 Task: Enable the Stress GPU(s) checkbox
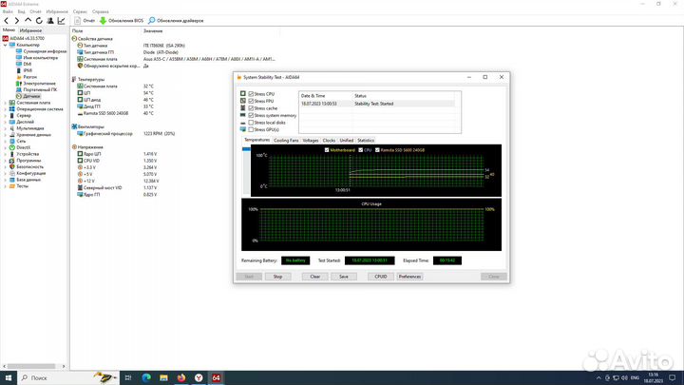point(251,129)
